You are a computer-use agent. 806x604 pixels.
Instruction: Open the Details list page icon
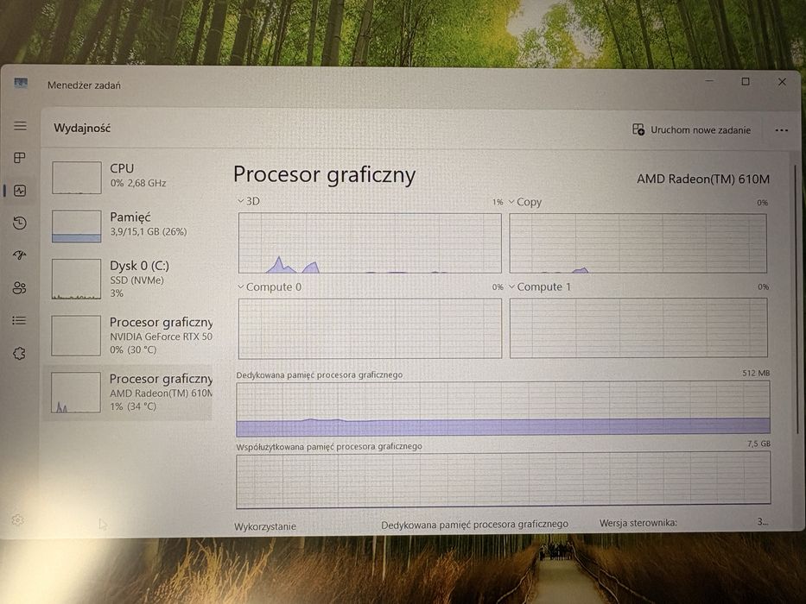tap(20, 320)
